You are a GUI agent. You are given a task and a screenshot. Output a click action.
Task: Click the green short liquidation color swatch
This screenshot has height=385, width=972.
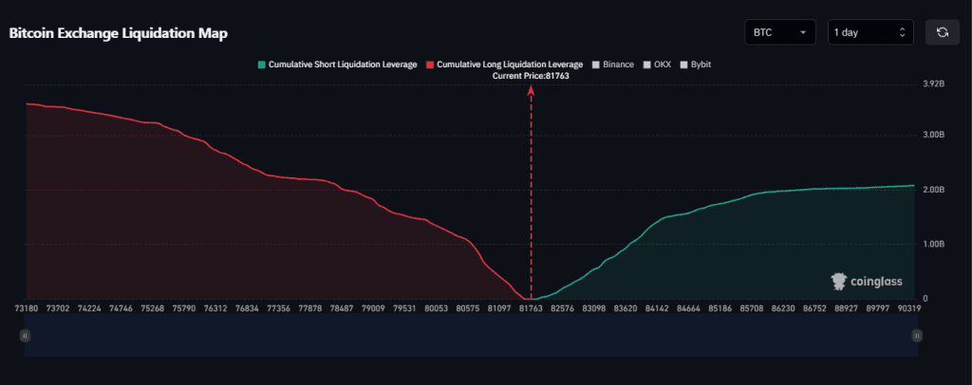(262, 64)
